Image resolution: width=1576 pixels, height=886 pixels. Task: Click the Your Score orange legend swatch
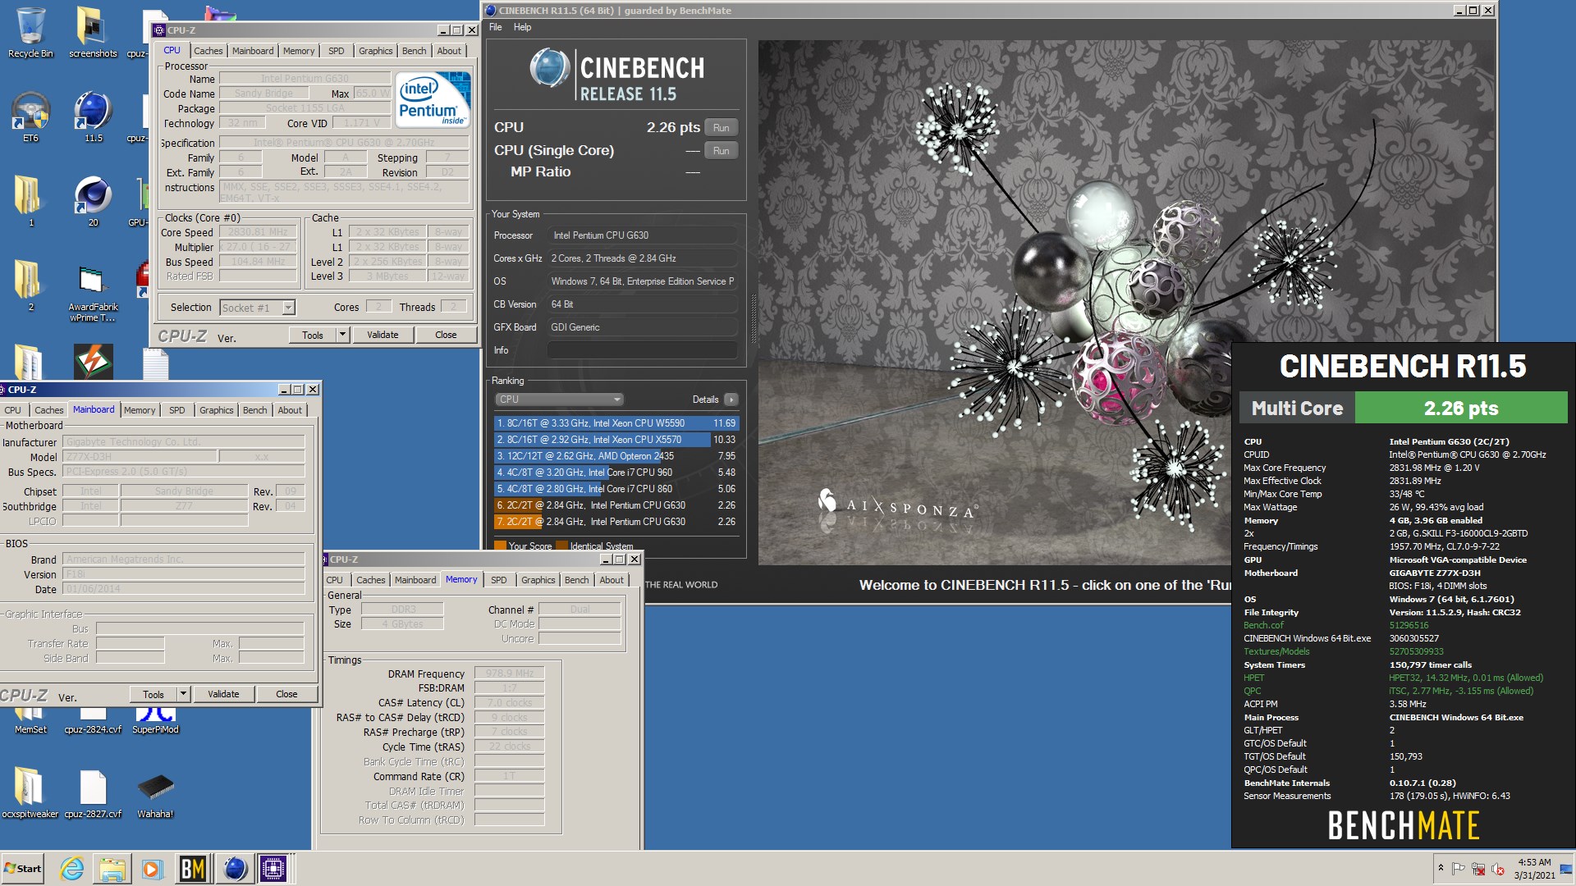pyautogui.click(x=500, y=546)
